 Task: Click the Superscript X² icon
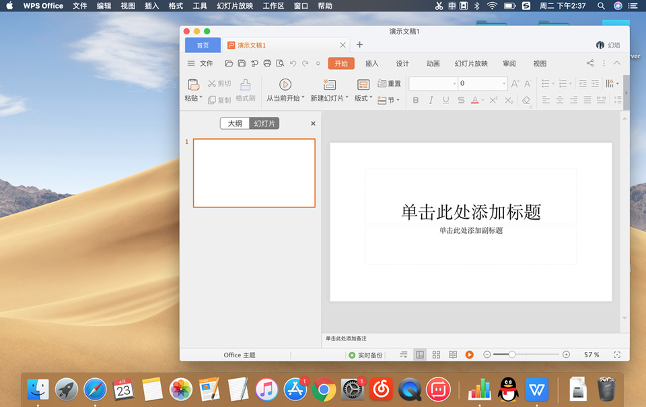pyautogui.click(x=493, y=100)
